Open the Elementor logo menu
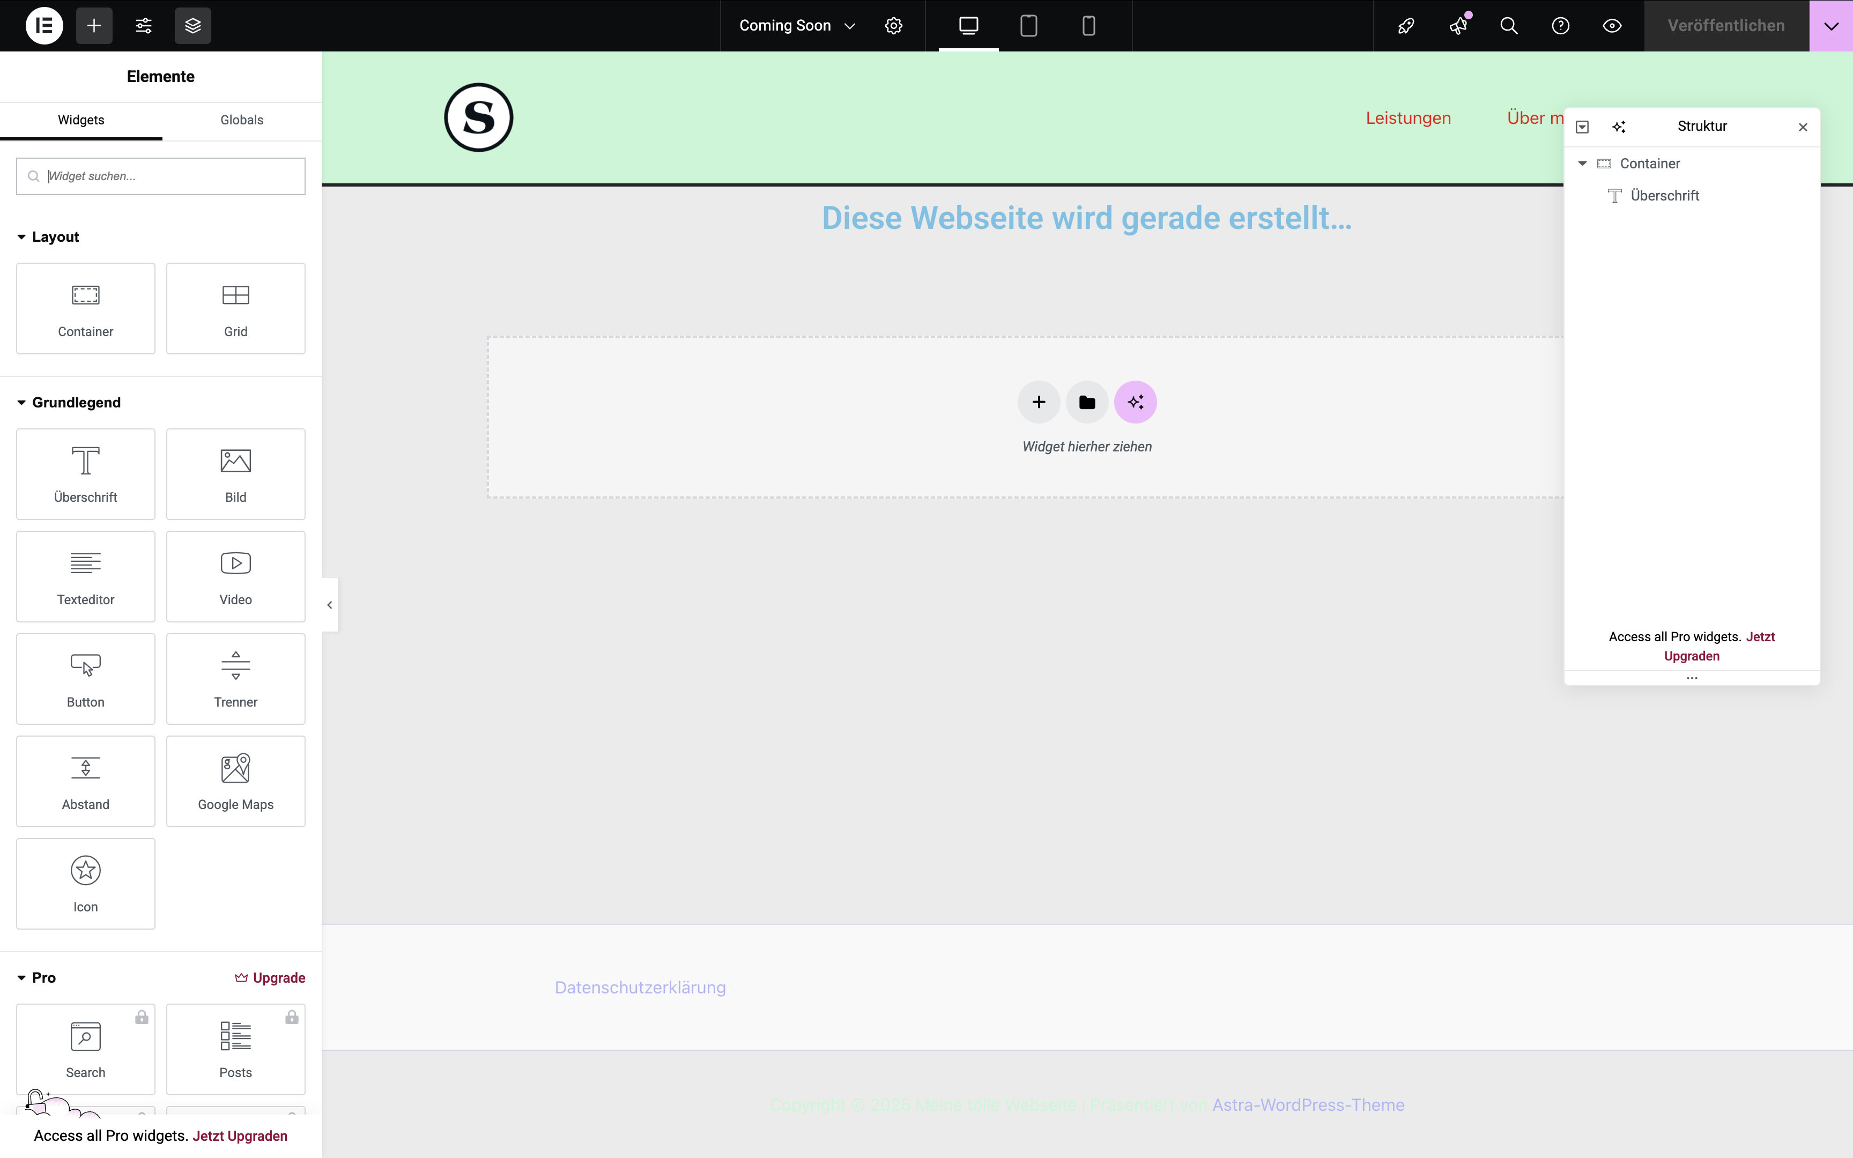Screen dimensions: 1853x1158 pos(45,25)
